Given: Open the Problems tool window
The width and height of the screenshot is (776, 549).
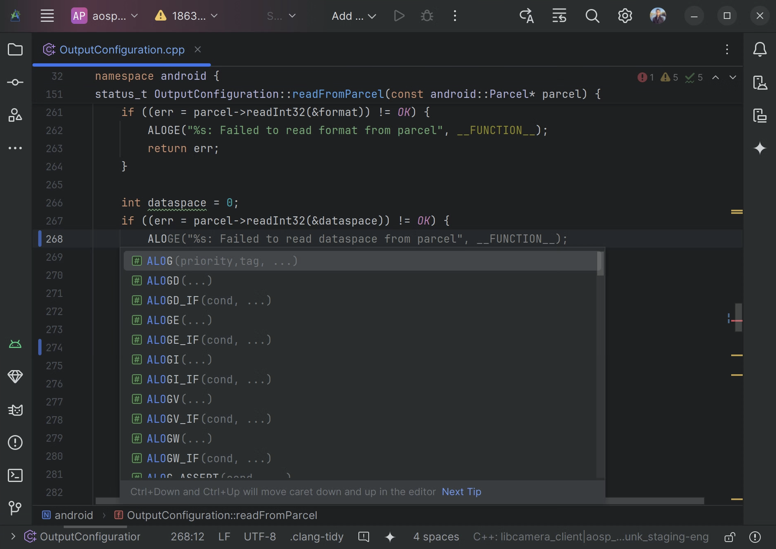Looking at the screenshot, I should coord(15,442).
